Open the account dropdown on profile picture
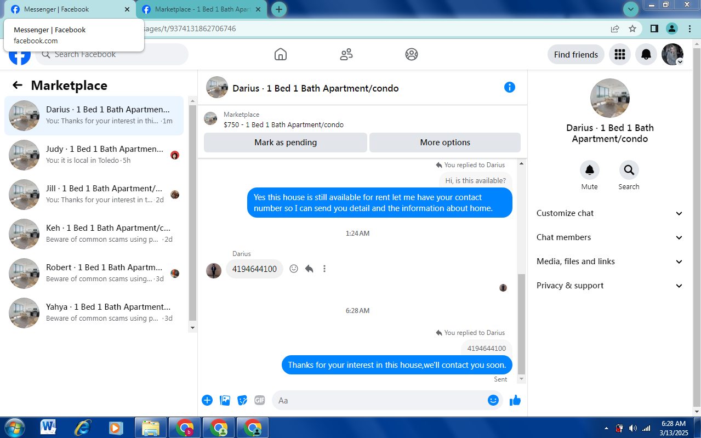This screenshot has width=701, height=438. [x=680, y=62]
